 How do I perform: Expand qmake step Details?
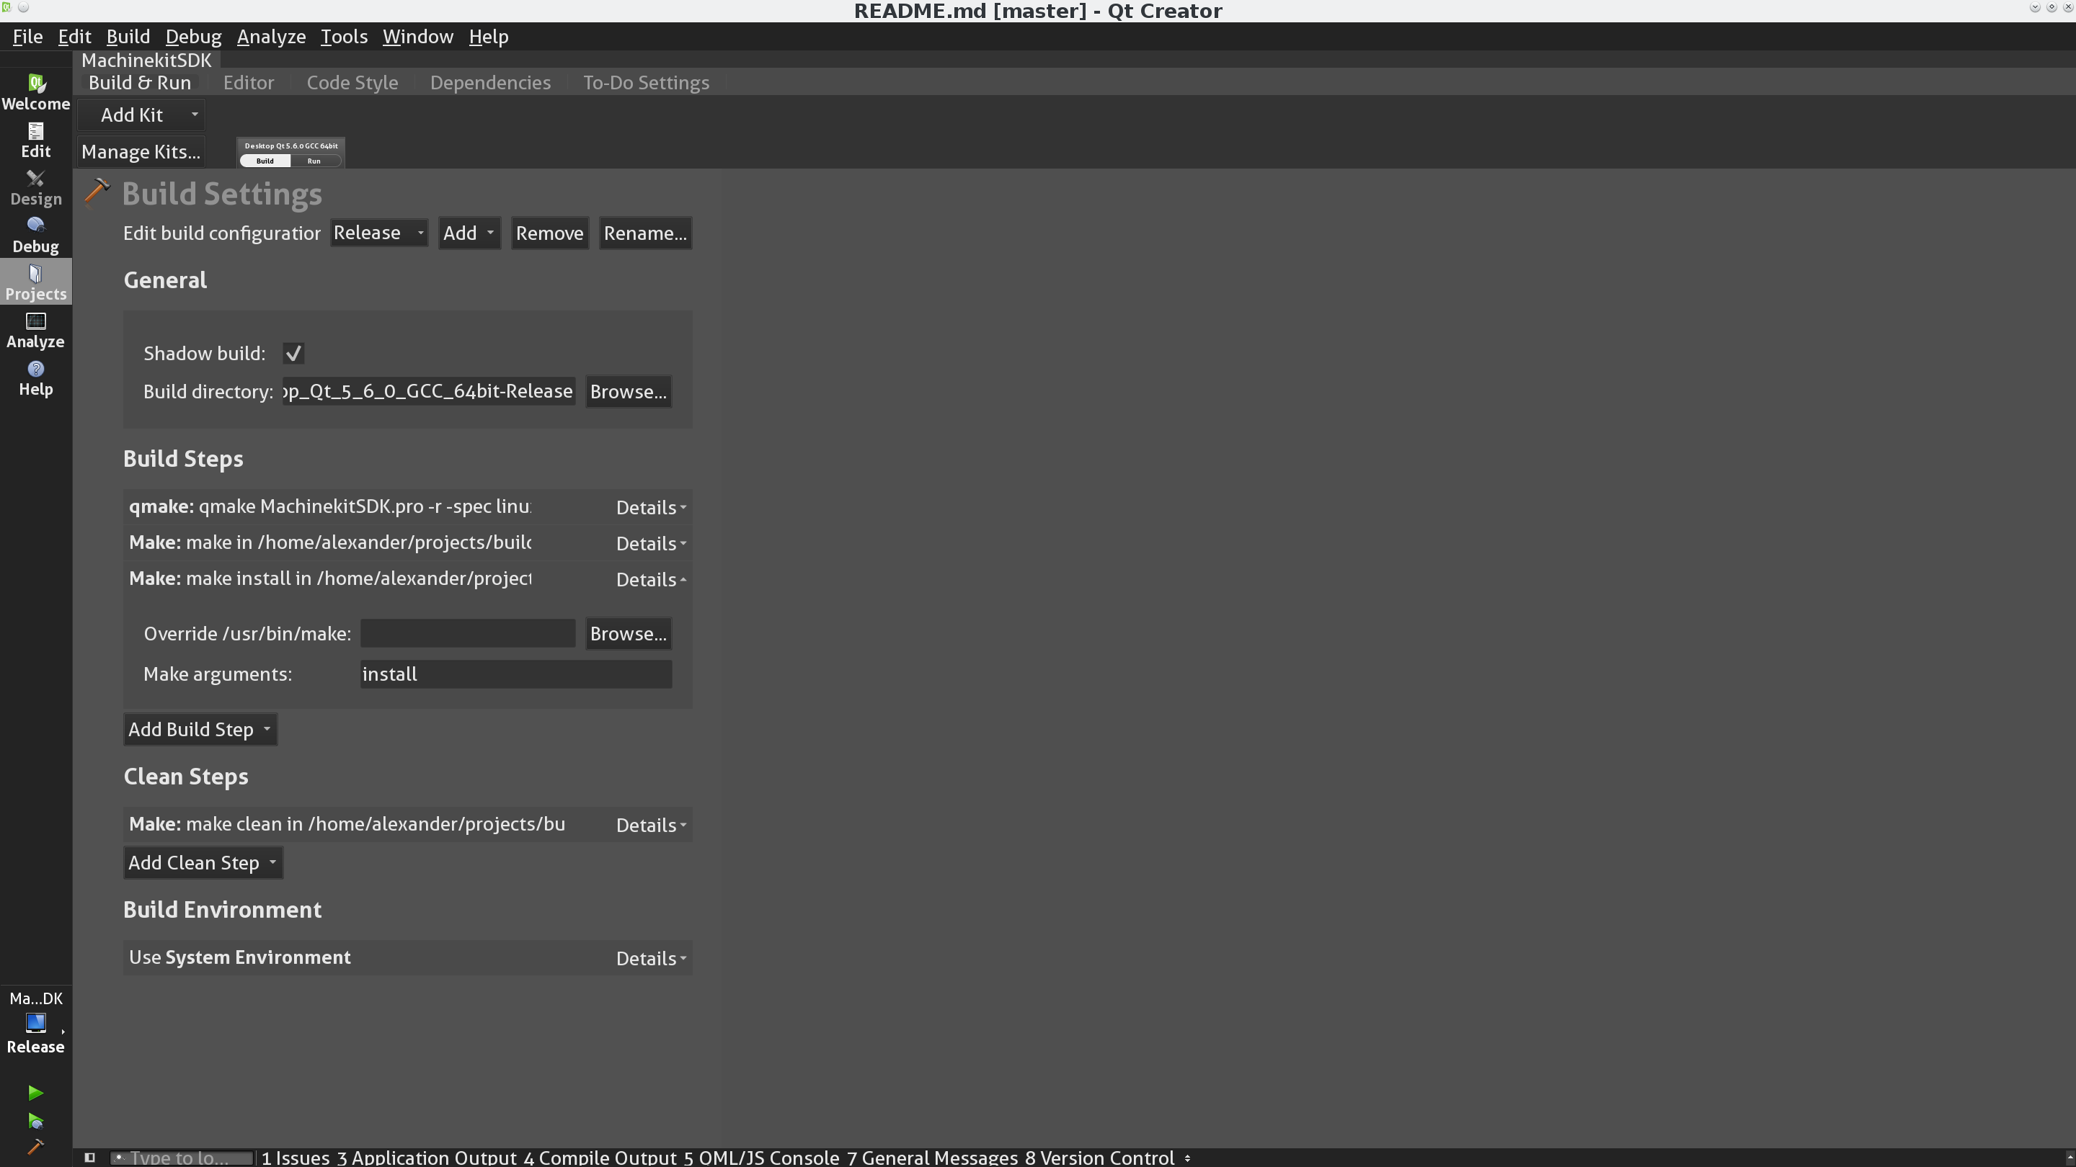[x=650, y=507]
